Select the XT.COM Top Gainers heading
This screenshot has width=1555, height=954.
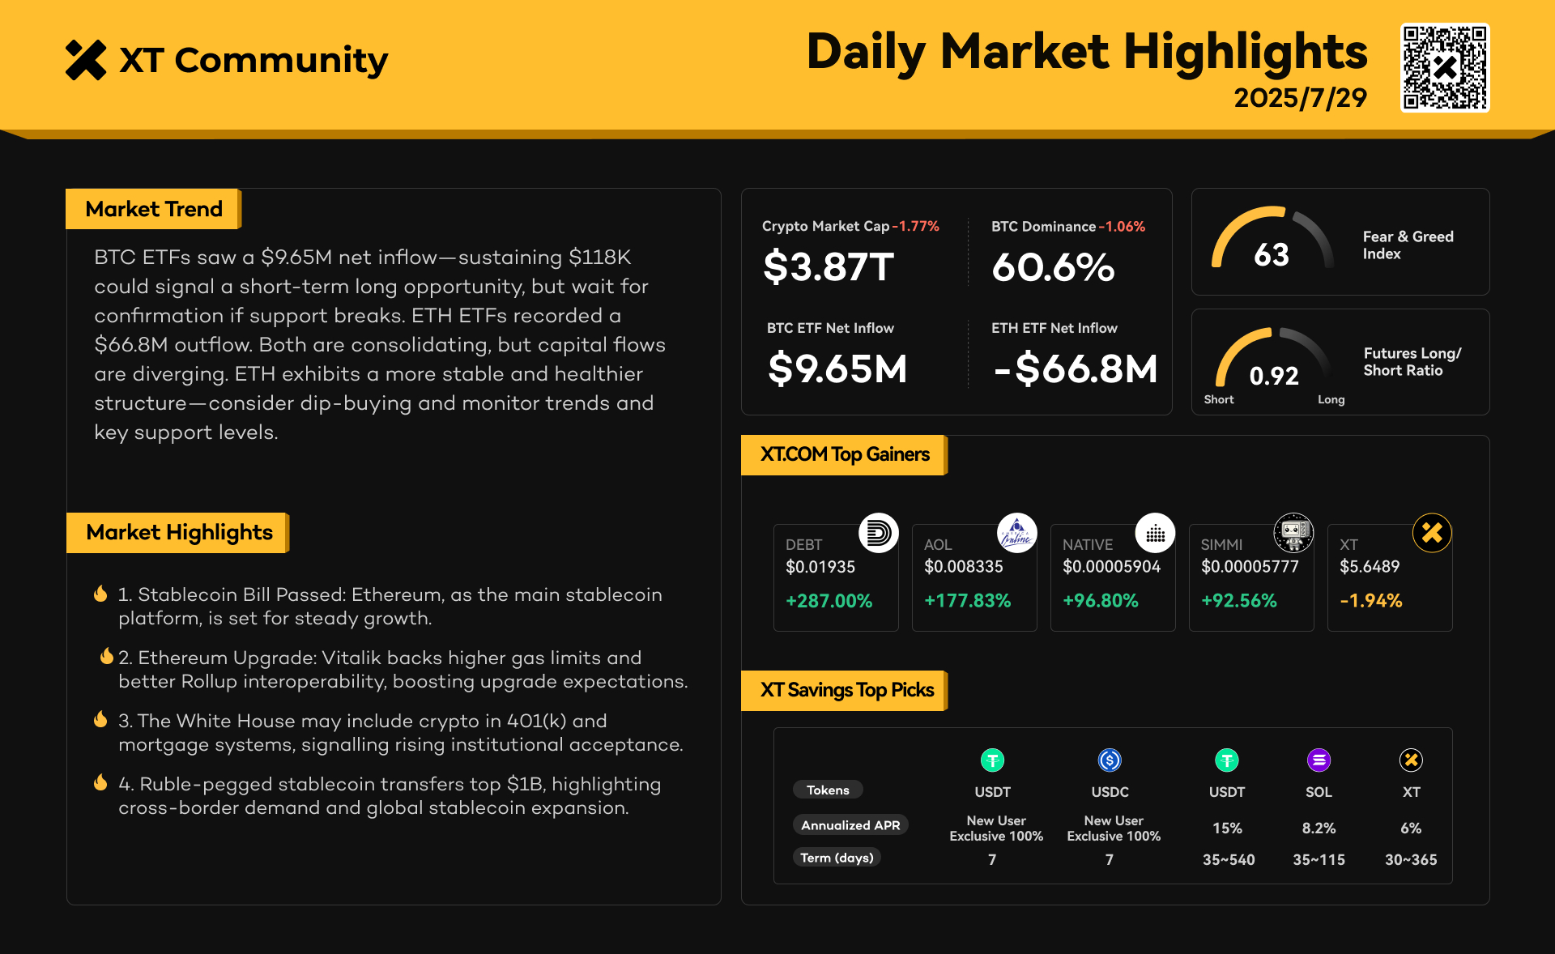(844, 454)
